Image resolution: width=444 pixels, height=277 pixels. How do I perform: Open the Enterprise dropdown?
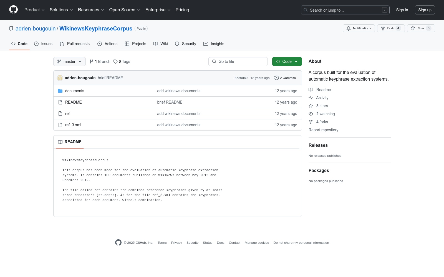[x=158, y=10]
